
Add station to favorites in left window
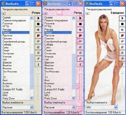coord(38,36)
